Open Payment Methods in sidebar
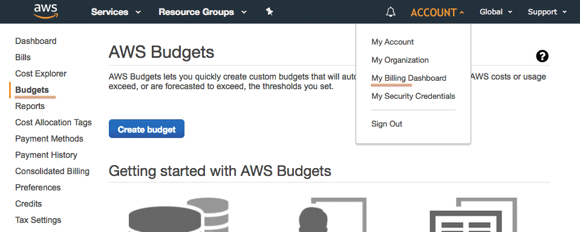The width and height of the screenshot is (580, 232). click(49, 139)
